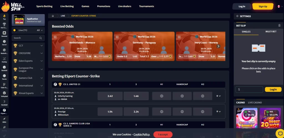Open Sports Betting menu
The height and width of the screenshot is (138, 284).
pyautogui.click(x=44, y=6)
